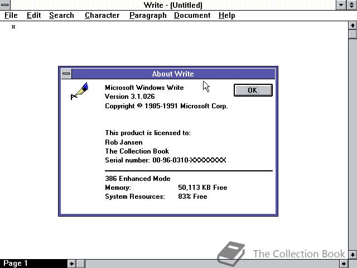Click the vertical scrollbar up arrow
Screen dimensions: 357x268
[x=353, y=26]
